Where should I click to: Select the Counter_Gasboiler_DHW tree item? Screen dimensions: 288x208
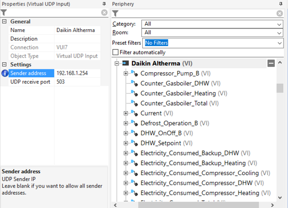[x=180, y=83]
